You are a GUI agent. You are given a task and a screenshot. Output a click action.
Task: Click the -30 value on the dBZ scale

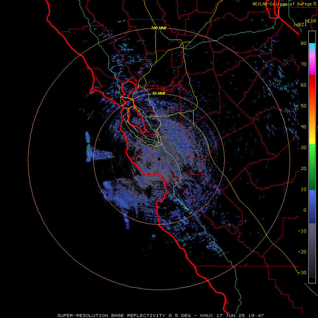point(302,272)
